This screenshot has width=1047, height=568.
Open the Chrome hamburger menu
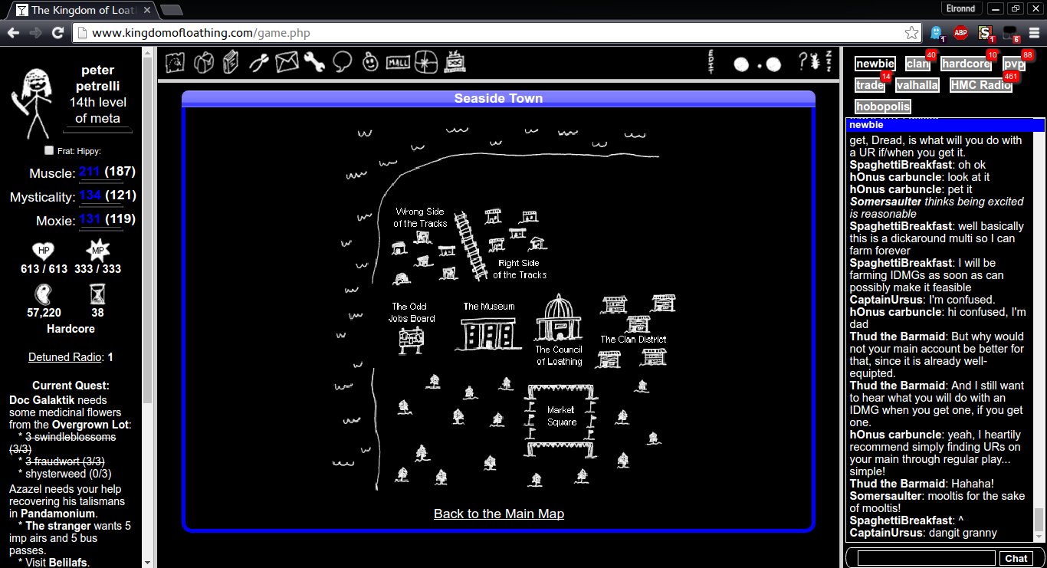click(x=1034, y=33)
